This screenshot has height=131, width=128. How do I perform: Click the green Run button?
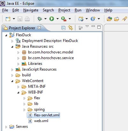pos(52,19)
